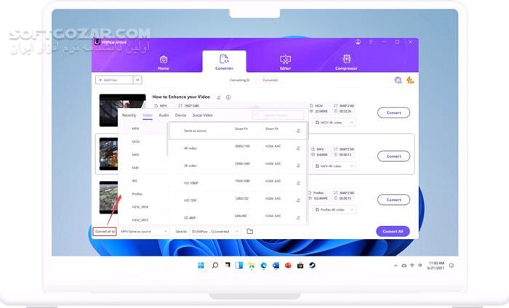Click the Add Files button

tap(114, 80)
